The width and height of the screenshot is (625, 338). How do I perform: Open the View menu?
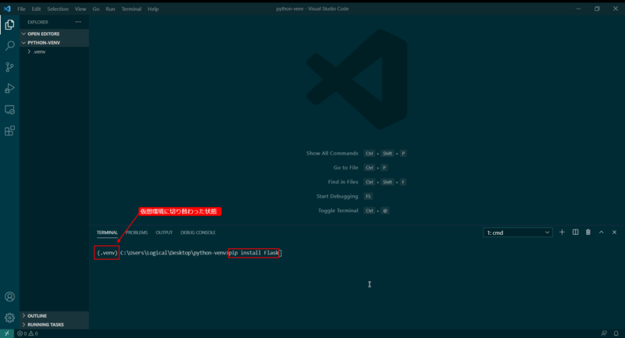click(80, 9)
